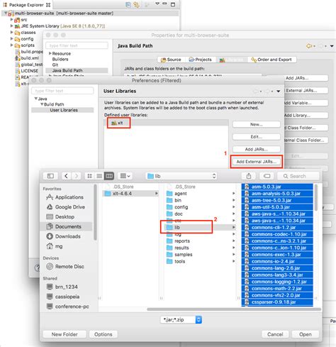Select asm-5.0.3.jar file

(277, 187)
